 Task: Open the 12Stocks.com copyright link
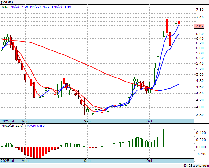coord(196,166)
